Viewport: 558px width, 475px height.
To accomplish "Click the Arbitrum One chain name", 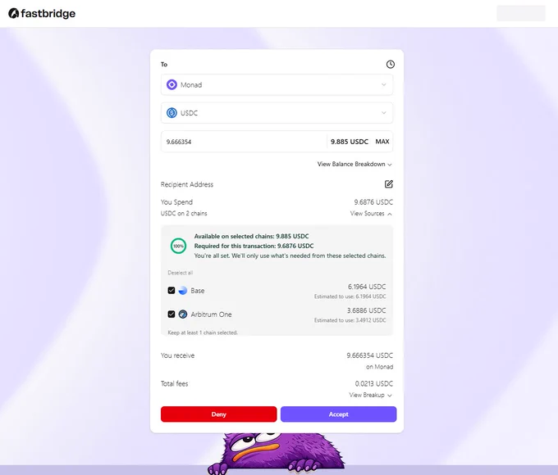I will (x=211, y=314).
